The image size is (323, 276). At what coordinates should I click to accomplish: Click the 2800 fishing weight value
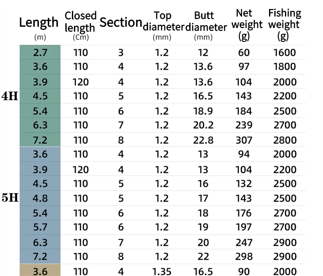(285, 140)
